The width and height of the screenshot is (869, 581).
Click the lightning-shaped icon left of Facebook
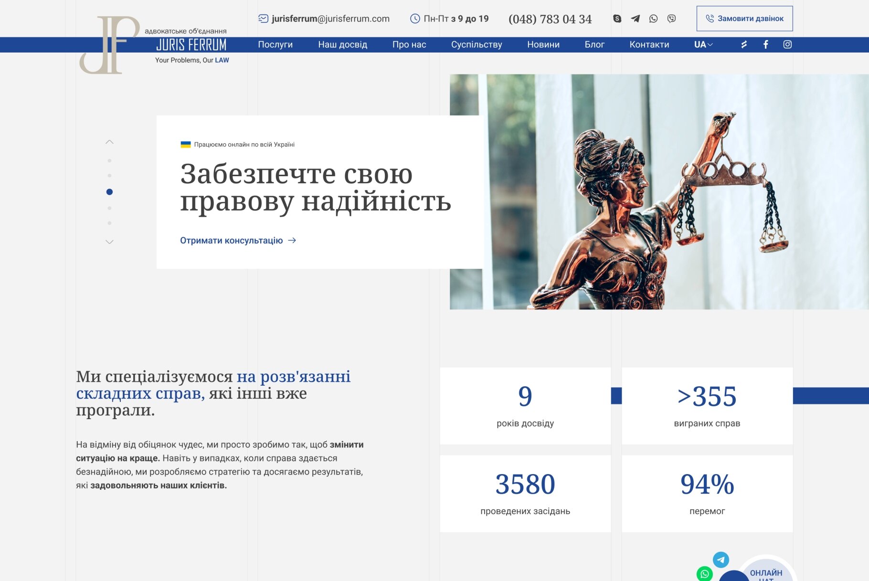pyautogui.click(x=743, y=44)
